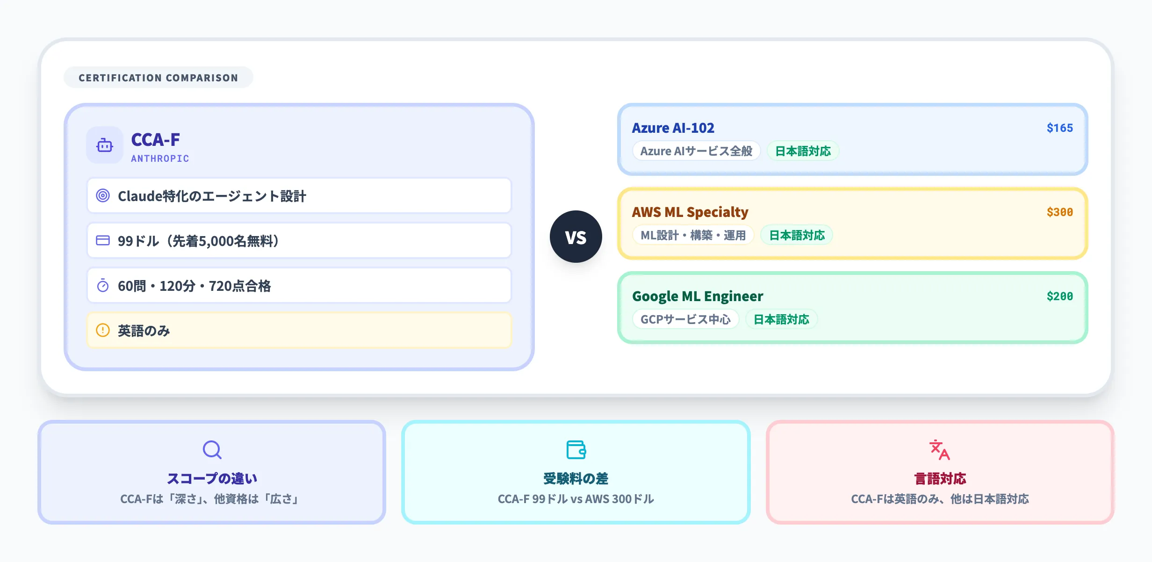Click the Azure AIサービス全般 tag
1152x562 pixels.
[697, 151]
